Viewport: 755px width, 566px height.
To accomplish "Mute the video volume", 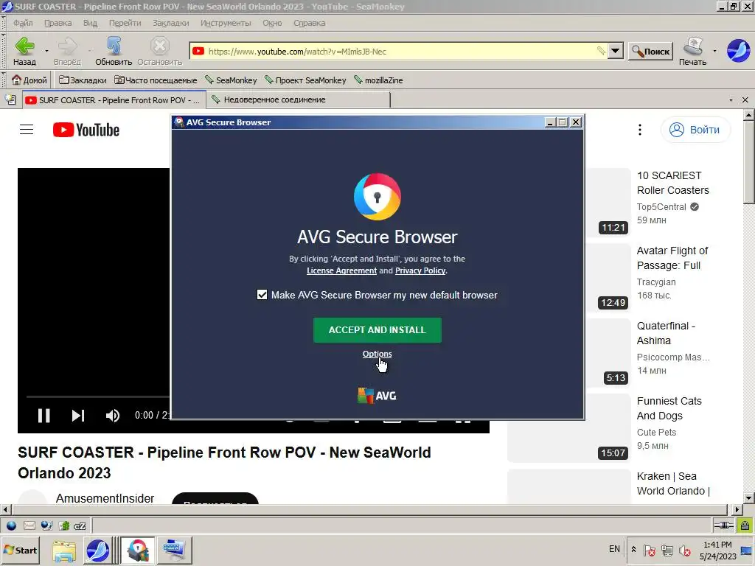I will pos(113,416).
